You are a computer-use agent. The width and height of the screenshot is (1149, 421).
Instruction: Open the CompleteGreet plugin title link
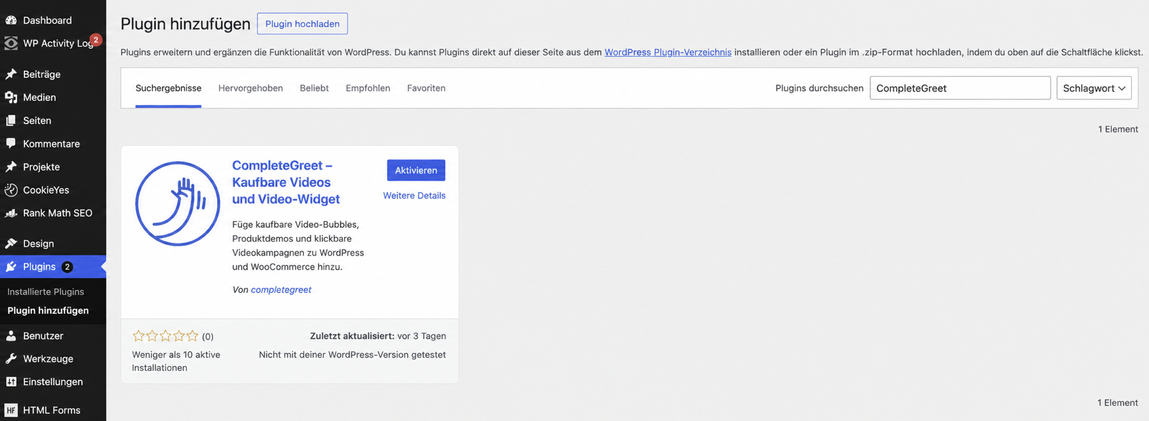(x=286, y=182)
